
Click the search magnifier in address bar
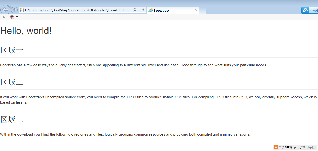click(x=134, y=10)
